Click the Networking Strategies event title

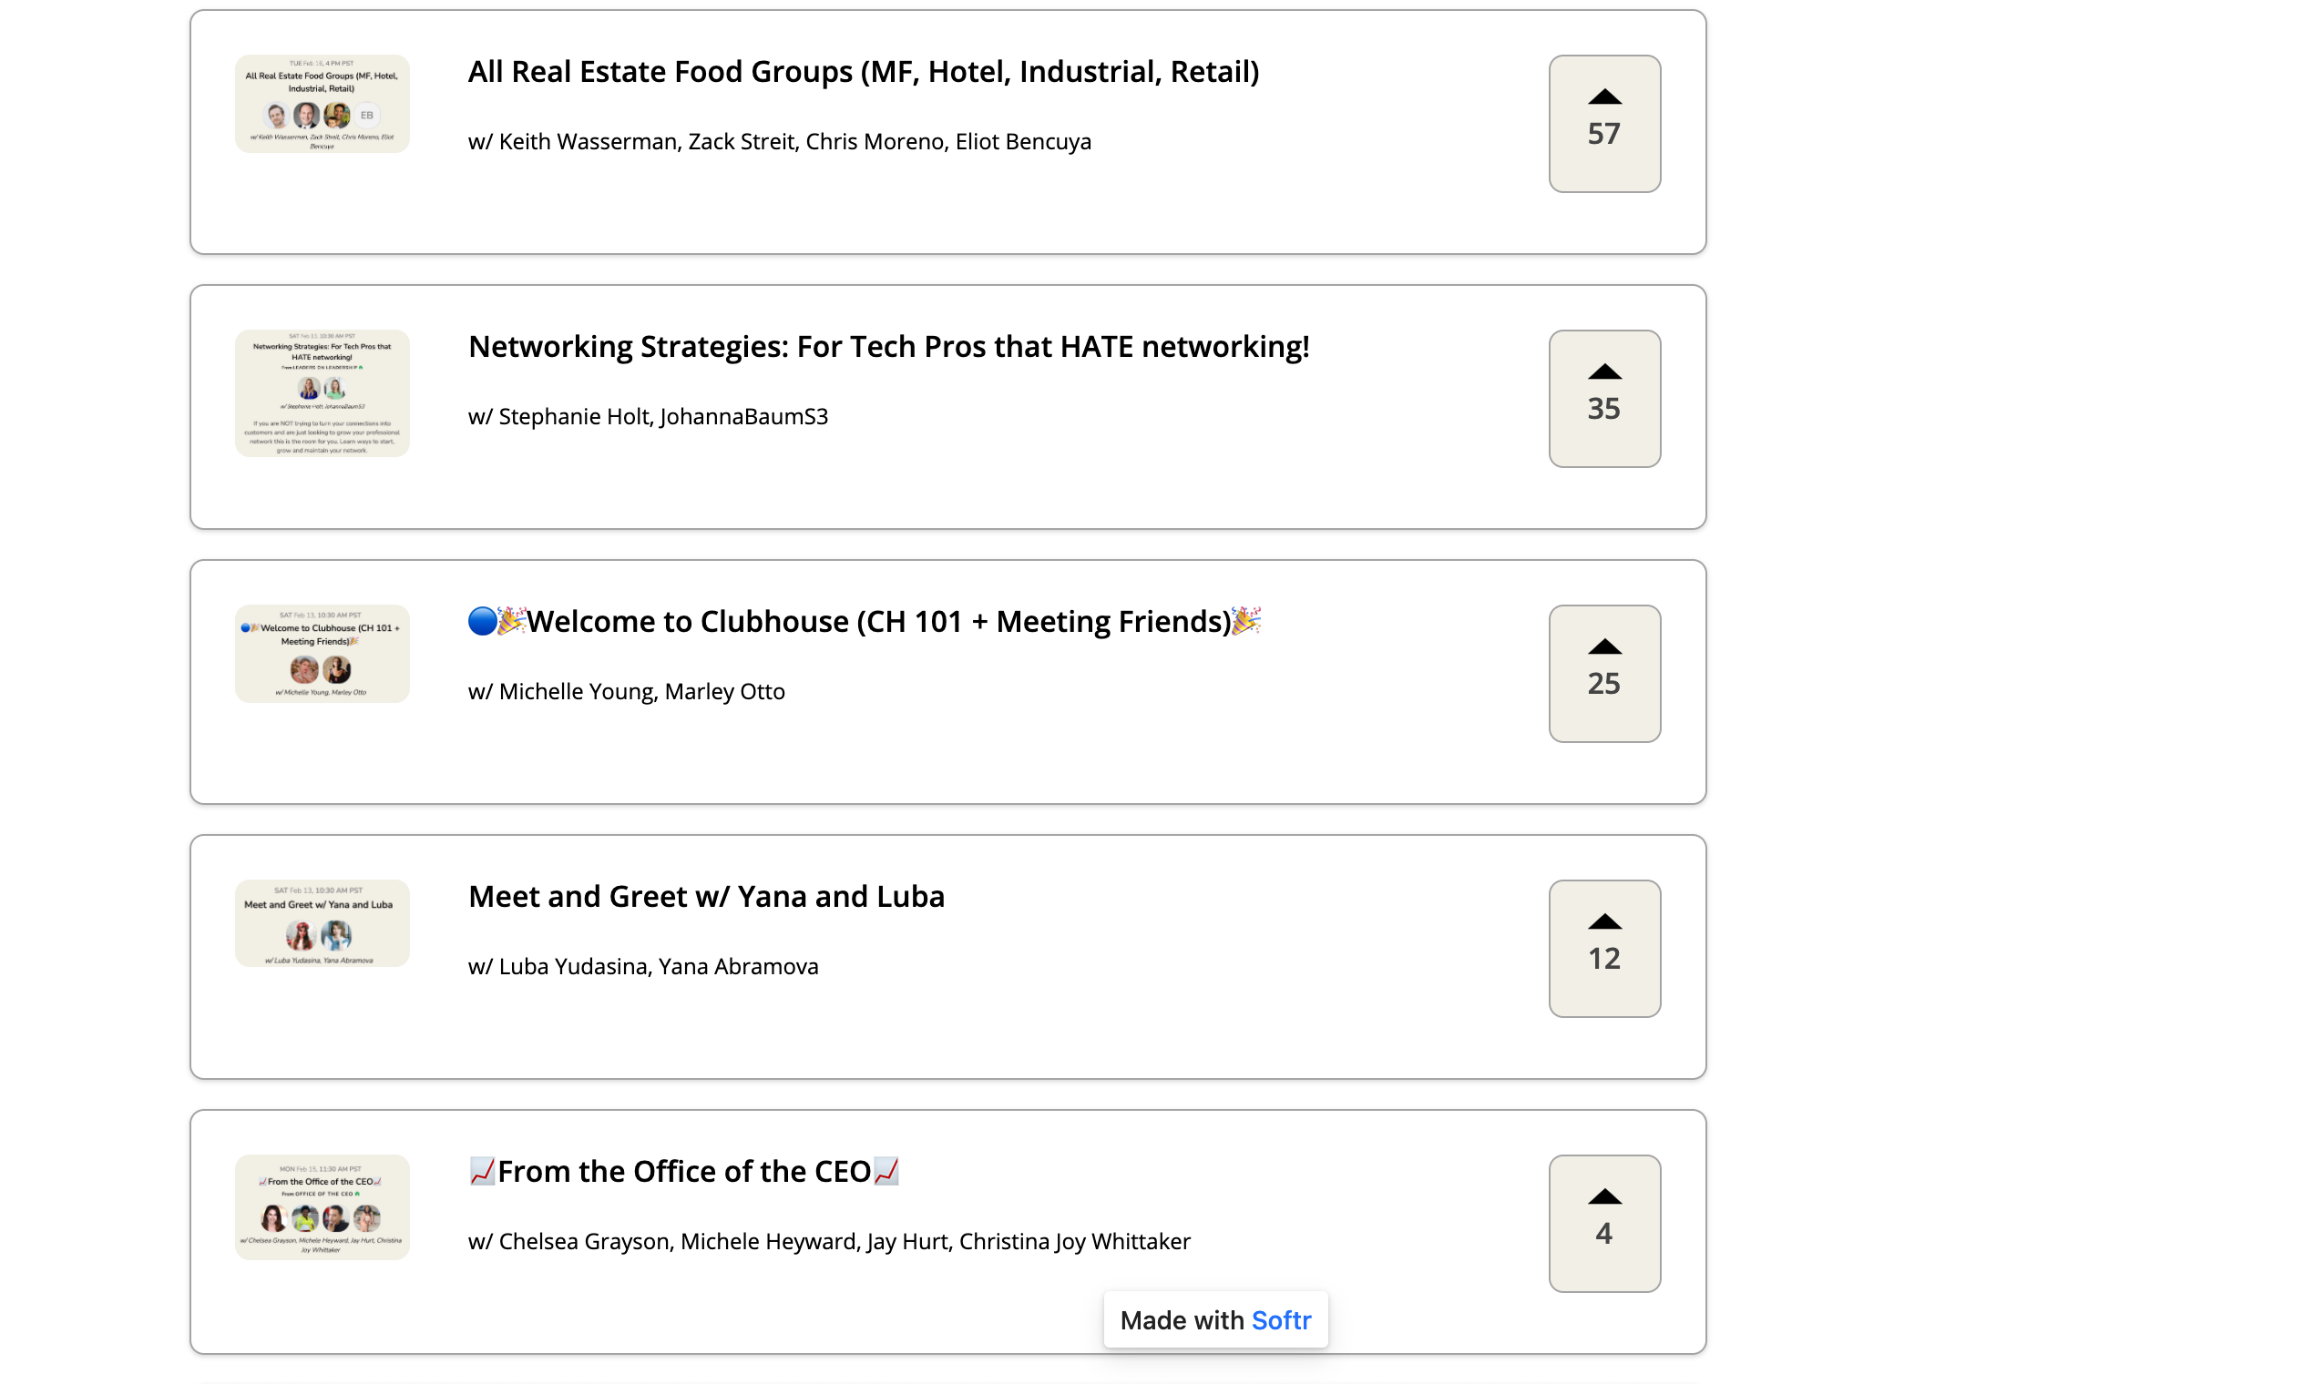[888, 347]
